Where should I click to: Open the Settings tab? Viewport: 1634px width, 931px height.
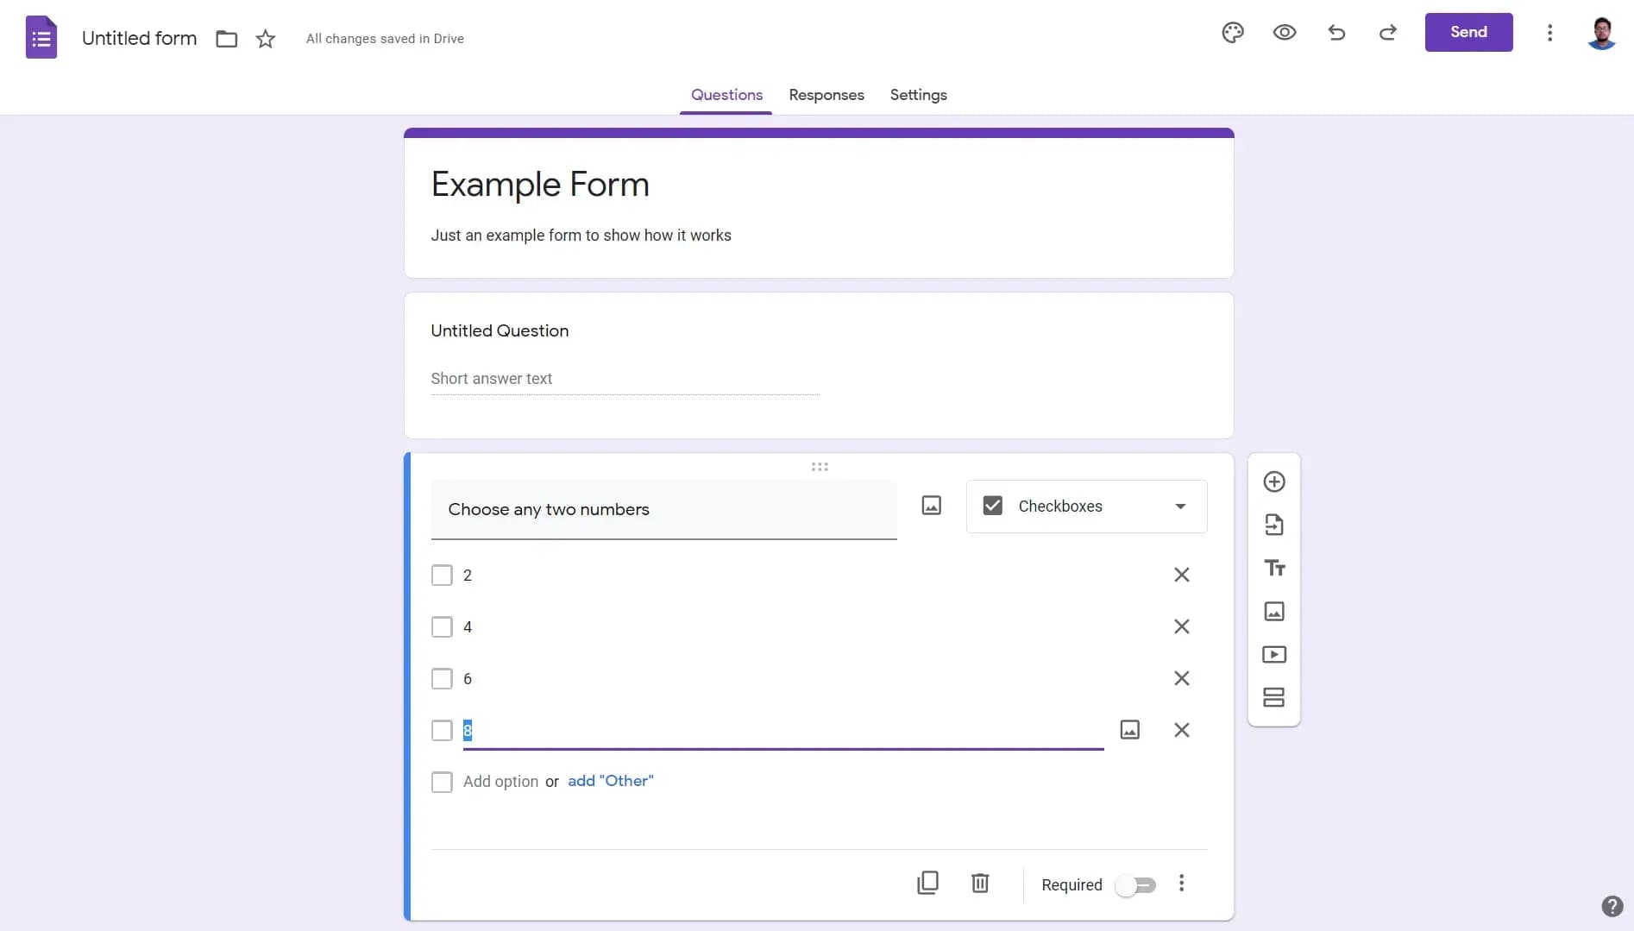[x=918, y=95]
